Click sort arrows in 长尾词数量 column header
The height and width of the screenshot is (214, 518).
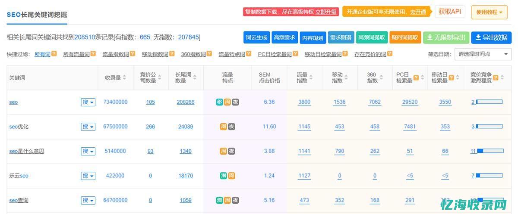pos(194,78)
